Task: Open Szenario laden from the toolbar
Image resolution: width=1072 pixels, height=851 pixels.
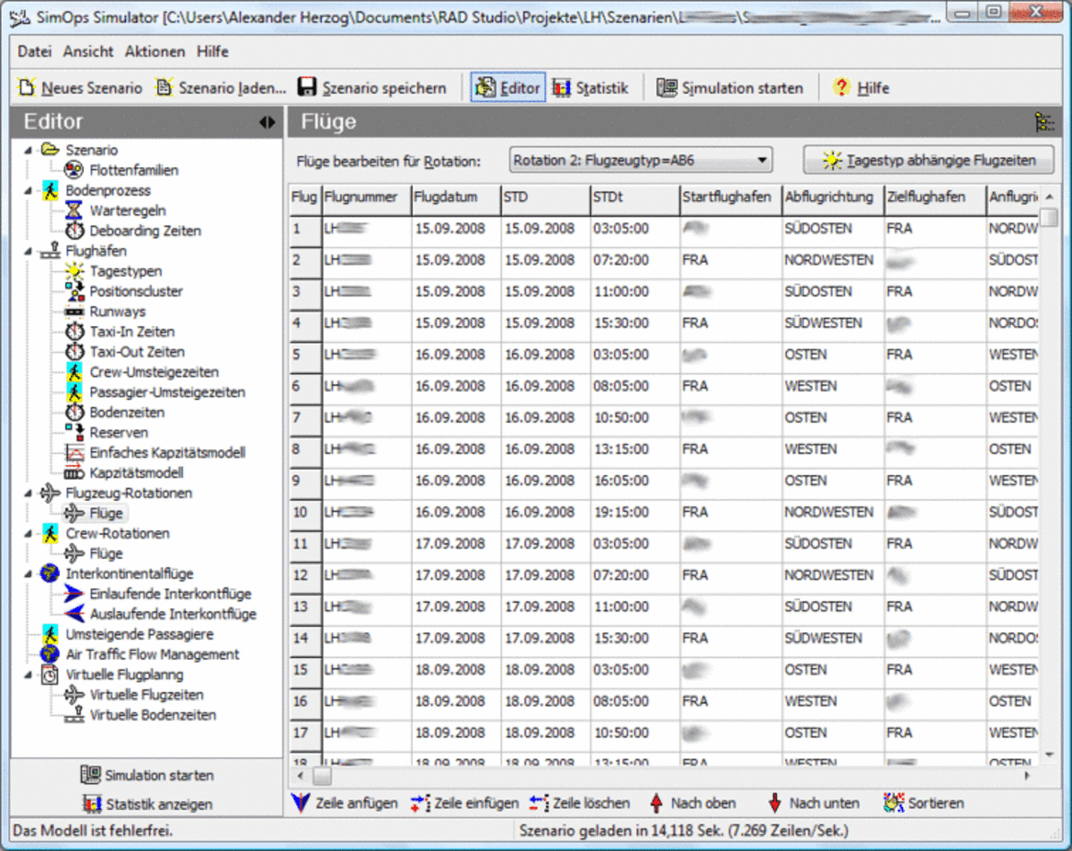Action: [164, 88]
